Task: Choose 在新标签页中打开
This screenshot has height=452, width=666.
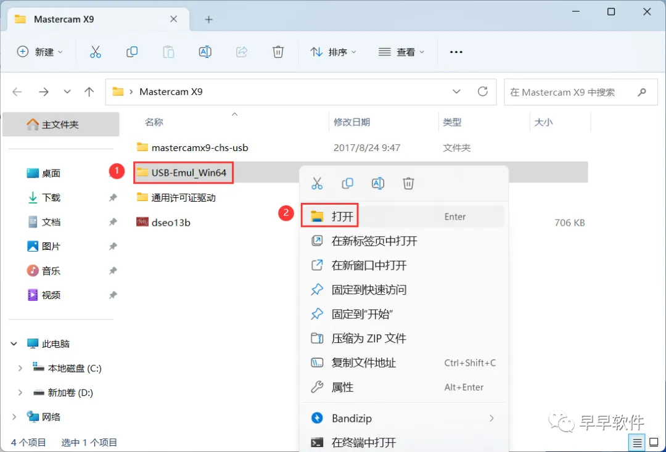Action: pos(403,241)
